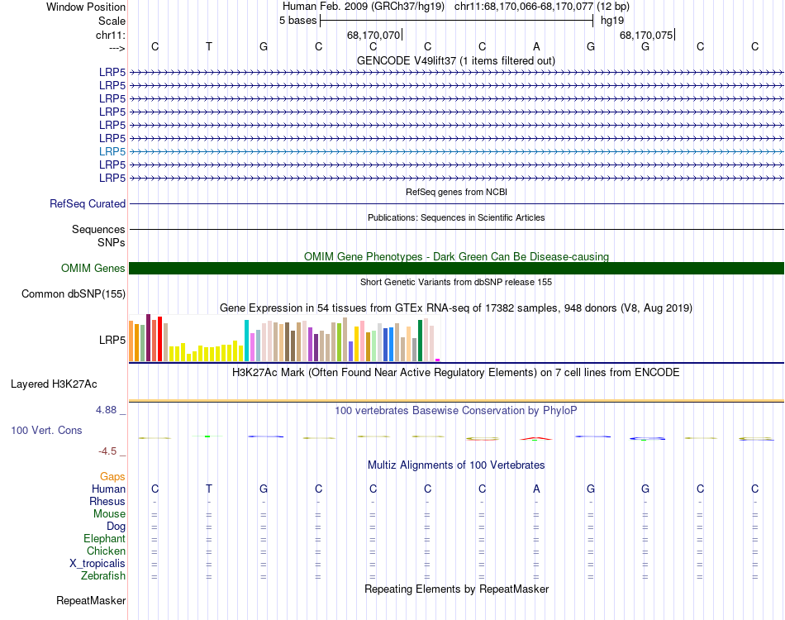This screenshot has width=785, height=620.
Task: Click the dark green GTEx expression bar
Action: pyautogui.click(x=420, y=341)
